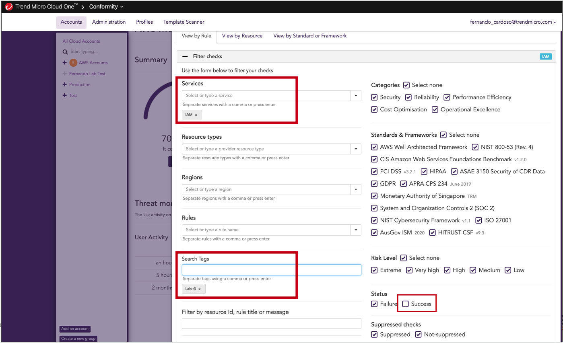Uncheck ISO 27001 standard
563x343 pixels.
[478, 220]
